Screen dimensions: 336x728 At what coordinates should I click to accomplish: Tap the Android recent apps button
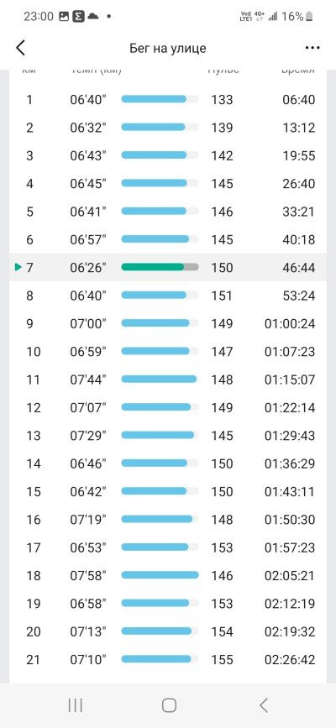tap(76, 705)
